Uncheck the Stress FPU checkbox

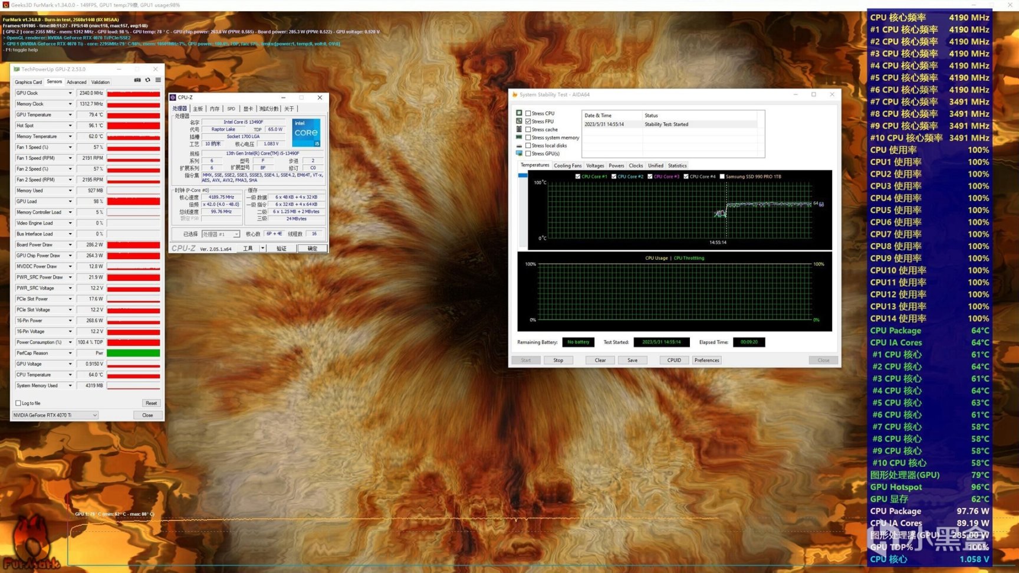click(x=528, y=122)
